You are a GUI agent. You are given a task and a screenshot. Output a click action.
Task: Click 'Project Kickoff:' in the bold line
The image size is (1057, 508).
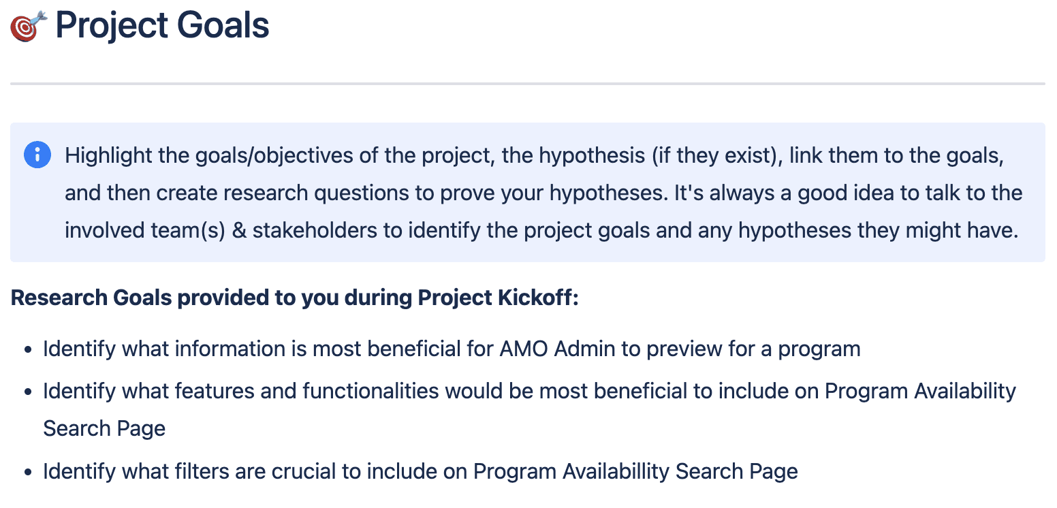pyautogui.click(x=498, y=298)
